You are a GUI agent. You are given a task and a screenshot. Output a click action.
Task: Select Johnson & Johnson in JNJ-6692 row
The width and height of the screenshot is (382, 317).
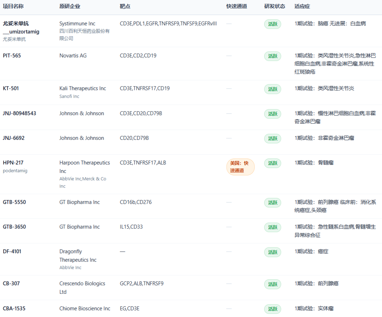pyautogui.click(x=82, y=138)
